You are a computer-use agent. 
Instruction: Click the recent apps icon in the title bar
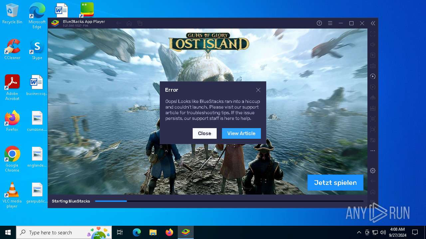click(140, 23)
